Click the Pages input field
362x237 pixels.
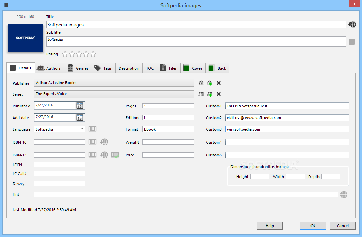[x=168, y=106]
